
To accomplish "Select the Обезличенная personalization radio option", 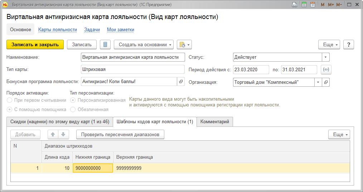I will (x=73, y=109).
